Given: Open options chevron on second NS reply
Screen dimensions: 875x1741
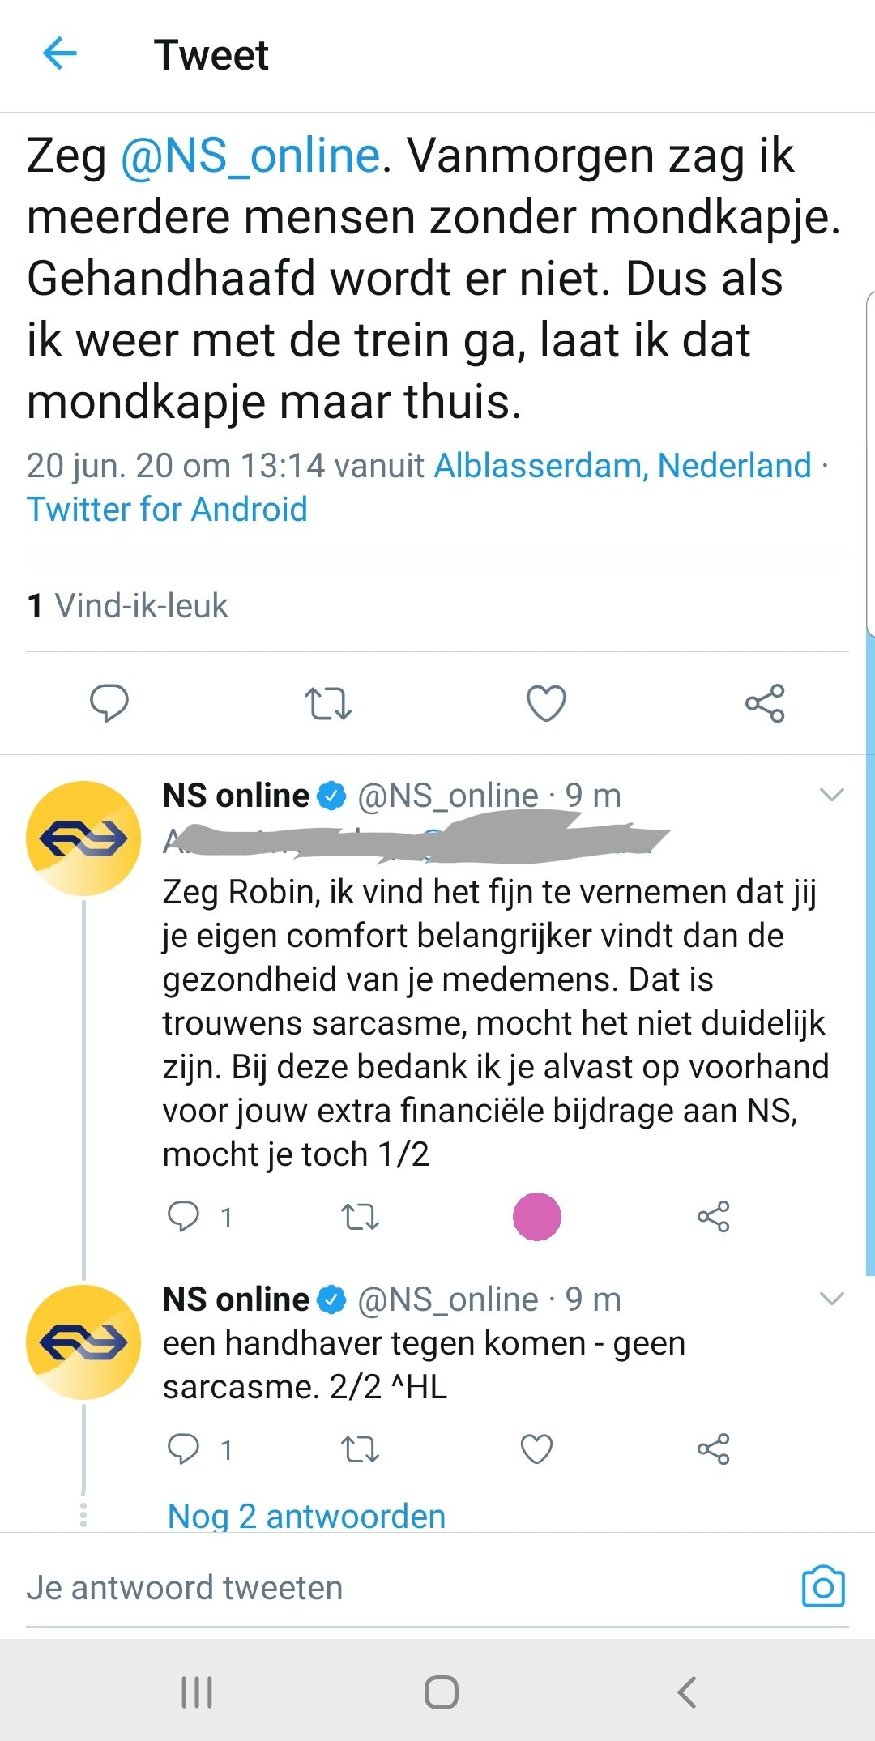Looking at the screenshot, I should [x=832, y=1299].
